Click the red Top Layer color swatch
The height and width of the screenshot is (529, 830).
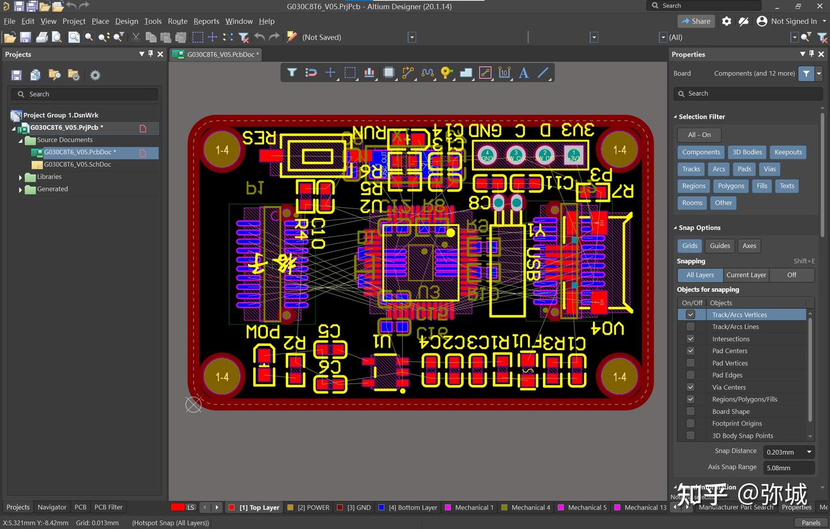coord(231,508)
